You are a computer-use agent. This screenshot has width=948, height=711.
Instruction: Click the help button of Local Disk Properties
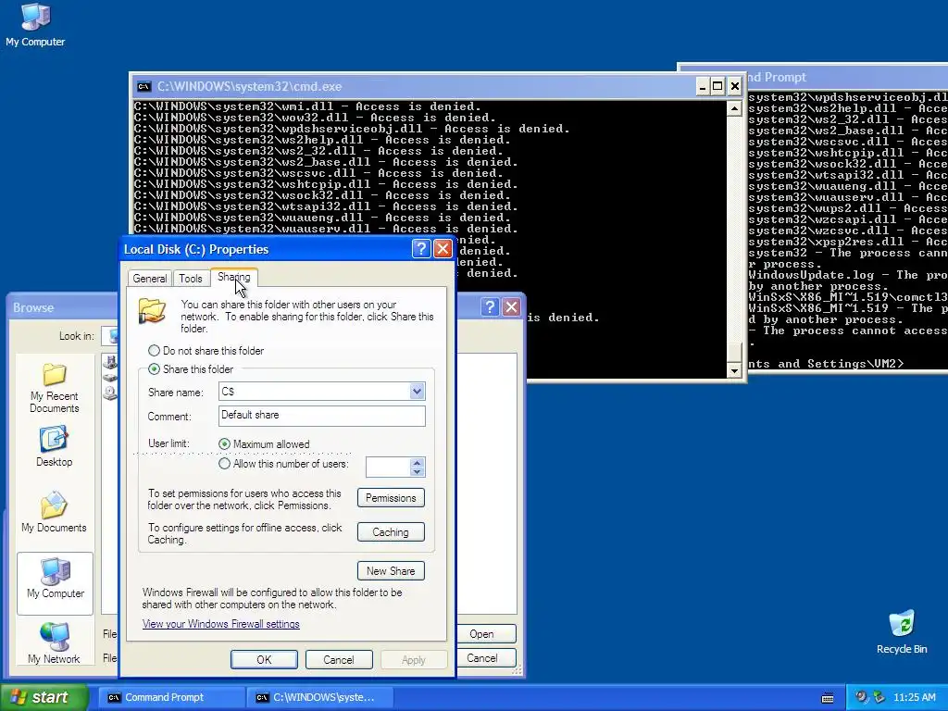[x=421, y=248]
